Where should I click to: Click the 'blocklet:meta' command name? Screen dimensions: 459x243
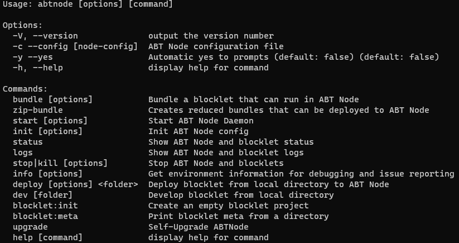(45, 216)
